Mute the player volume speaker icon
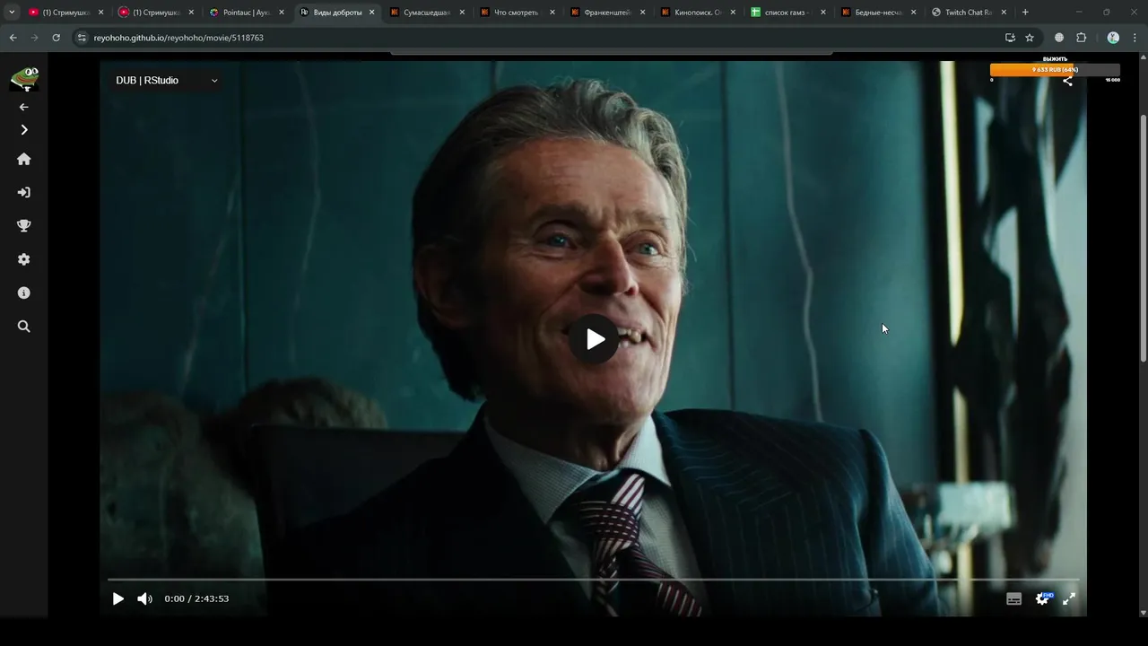1148x646 pixels. (144, 598)
